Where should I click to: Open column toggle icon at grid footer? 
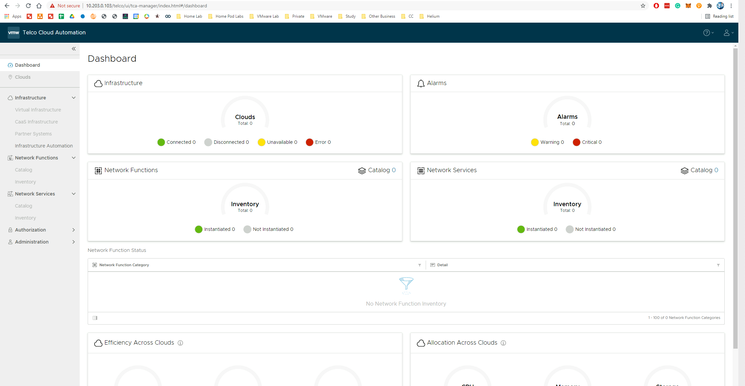click(x=95, y=318)
